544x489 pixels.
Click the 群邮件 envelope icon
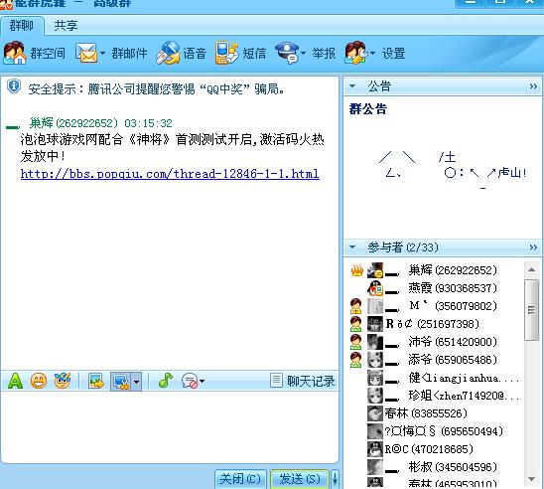tap(86, 53)
